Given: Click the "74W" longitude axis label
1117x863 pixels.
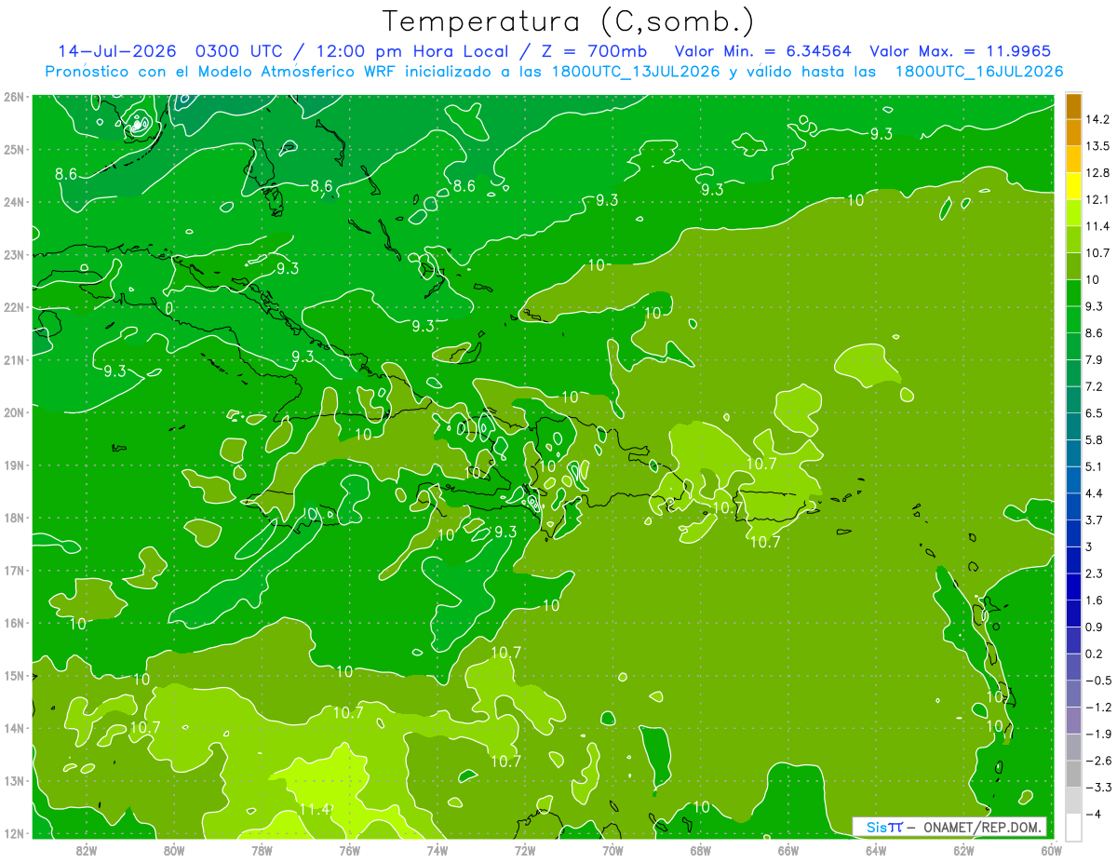Looking at the screenshot, I should pyautogui.click(x=437, y=850).
